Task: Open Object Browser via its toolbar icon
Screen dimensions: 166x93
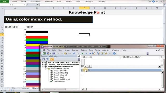Action: click(106, 53)
